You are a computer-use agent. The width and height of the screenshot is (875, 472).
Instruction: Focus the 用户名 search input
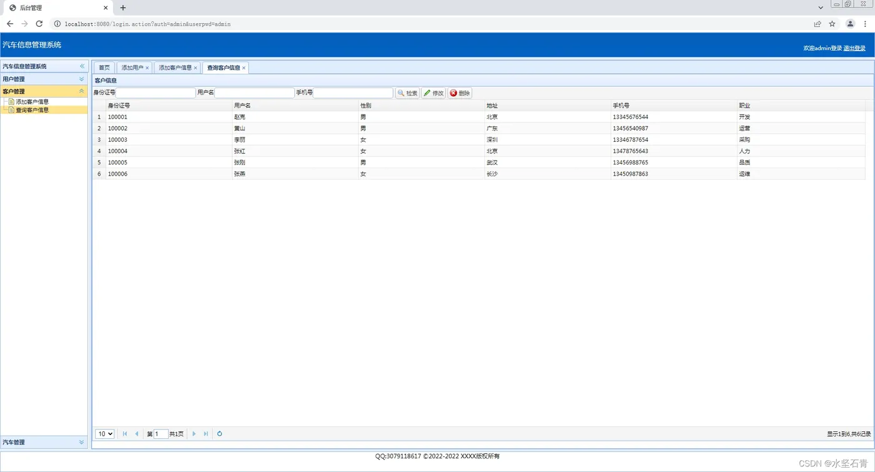[x=254, y=93]
